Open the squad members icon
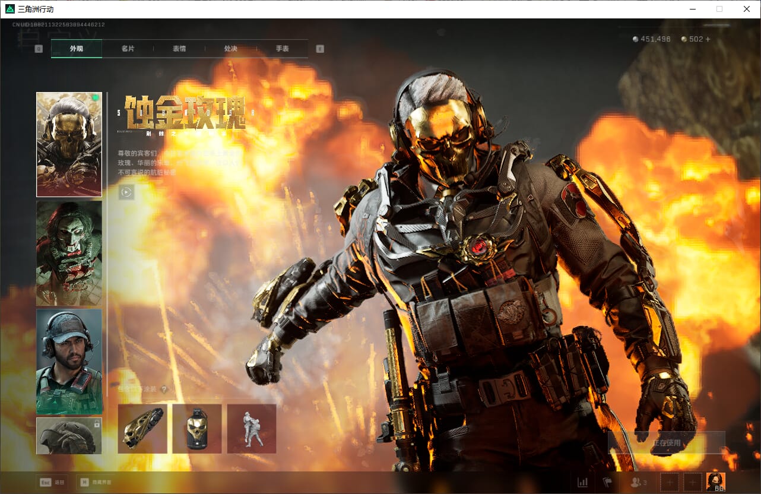The height and width of the screenshot is (494, 761). pos(638,482)
